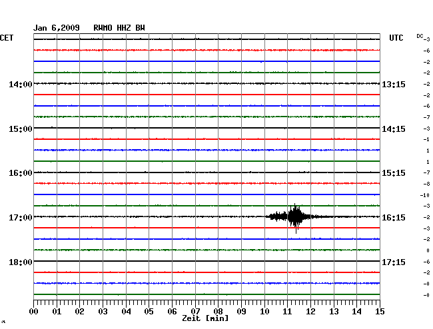
Task: Click the CET column header
Action: [x=7, y=38]
